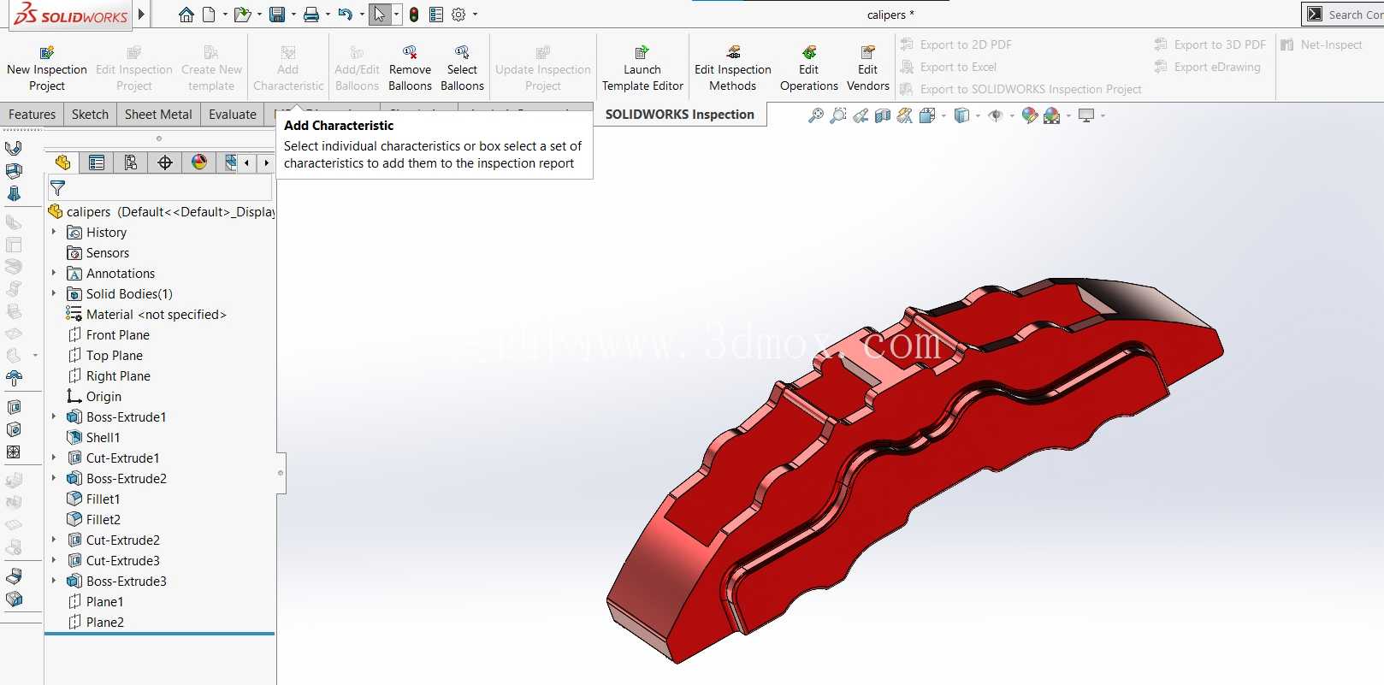Open the Options gear dropdown arrow
Viewport: 1384px width, 685px height.
tap(475, 15)
